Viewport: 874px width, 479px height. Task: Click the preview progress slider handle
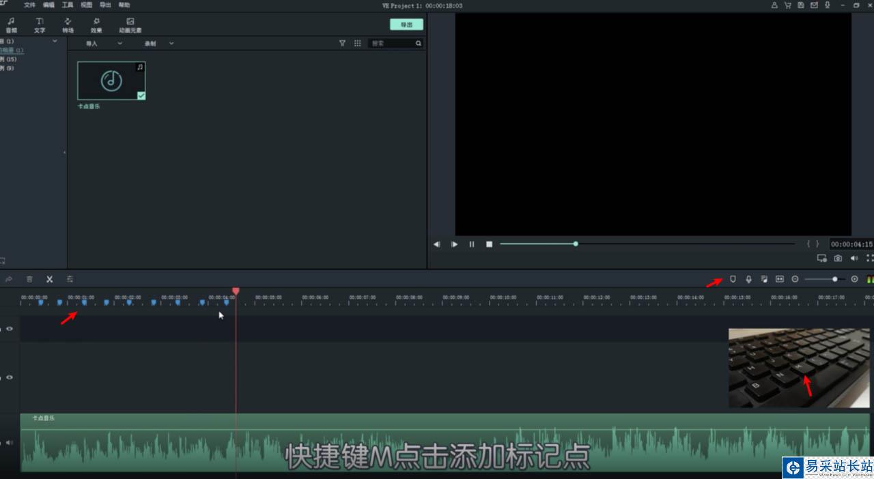576,244
